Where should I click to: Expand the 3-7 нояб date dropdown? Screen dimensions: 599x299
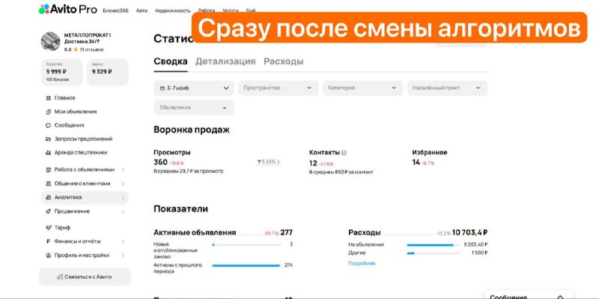click(194, 88)
